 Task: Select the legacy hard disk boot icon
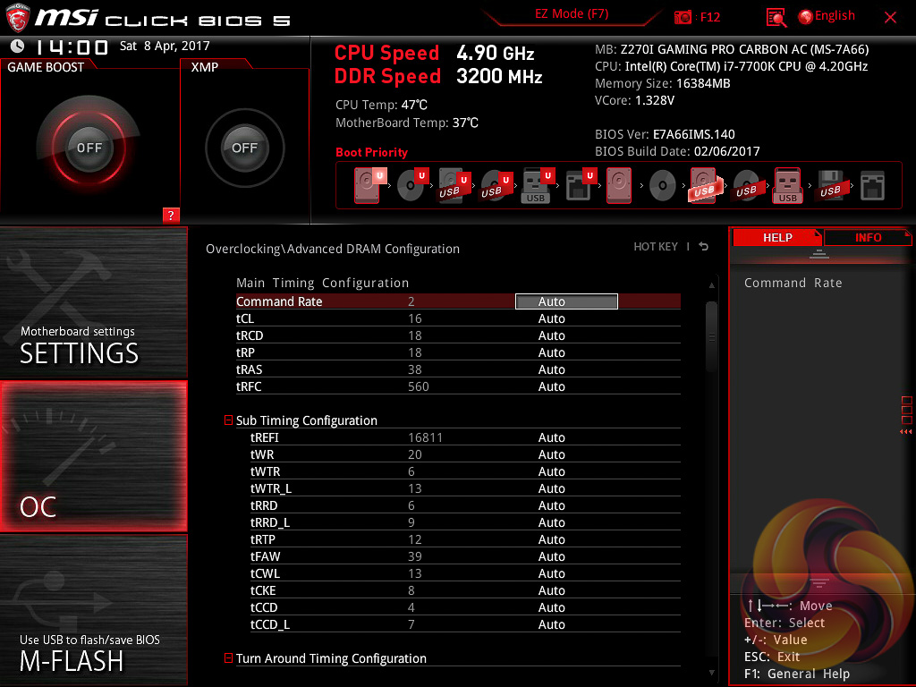[x=619, y=185]
